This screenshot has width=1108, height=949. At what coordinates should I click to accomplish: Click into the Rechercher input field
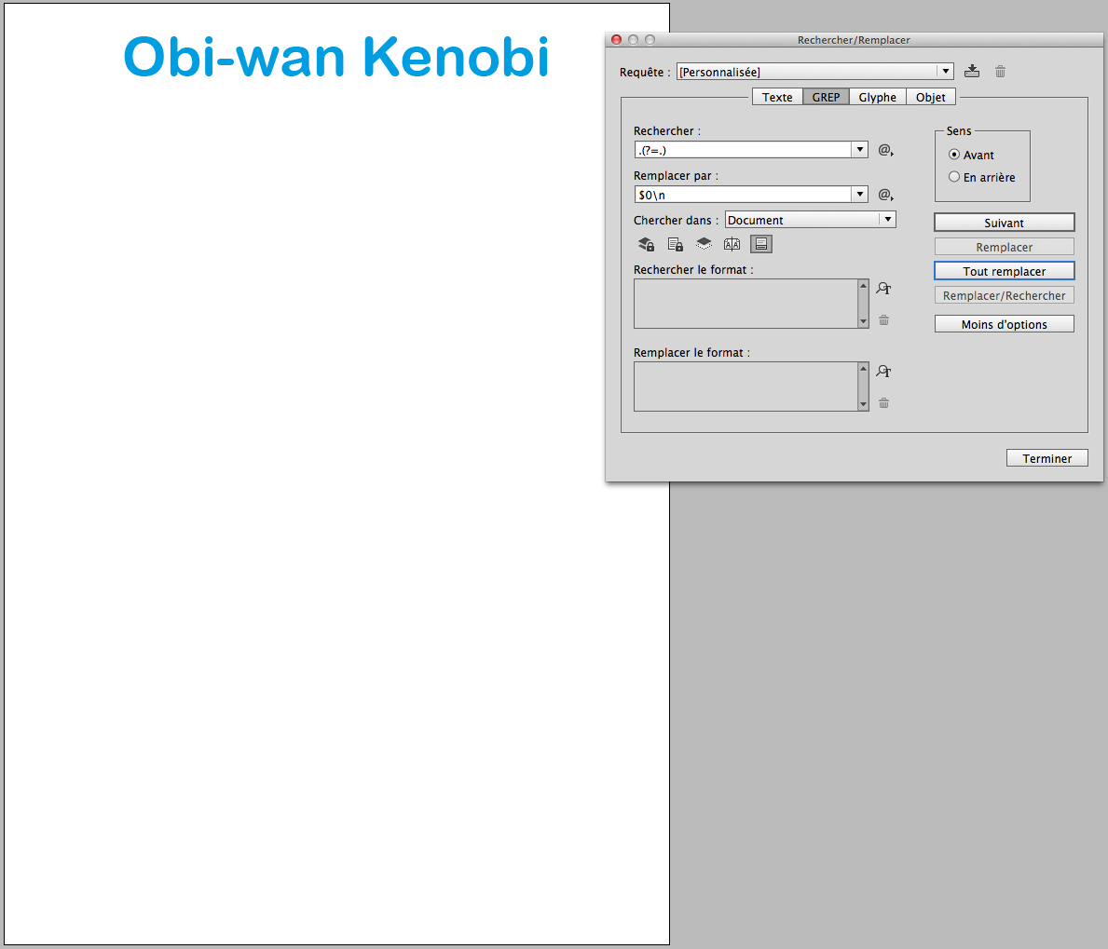click(x=744, y=150)
